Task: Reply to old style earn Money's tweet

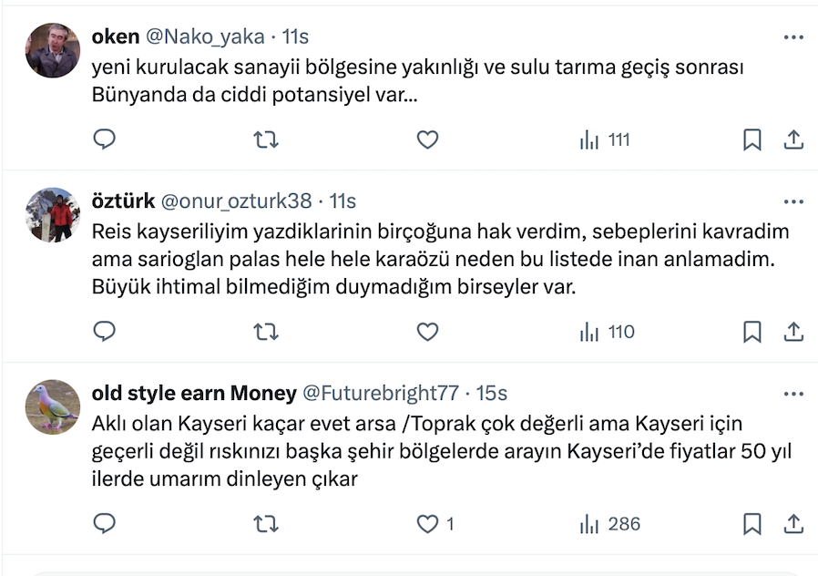Action: (x=105, y=524)
